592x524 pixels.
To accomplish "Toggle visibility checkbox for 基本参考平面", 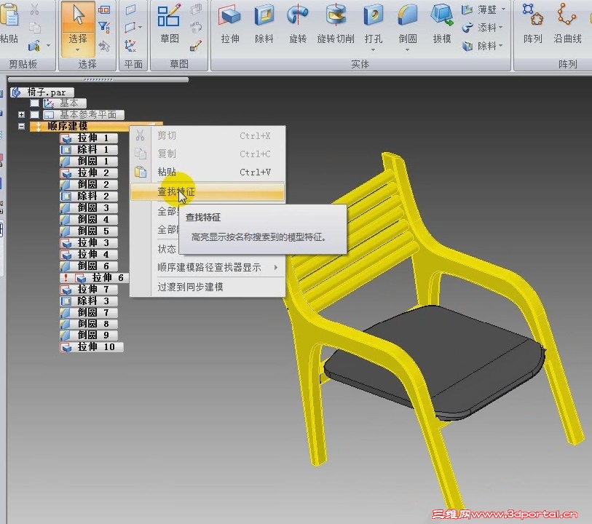I will [x=35, y=114].
